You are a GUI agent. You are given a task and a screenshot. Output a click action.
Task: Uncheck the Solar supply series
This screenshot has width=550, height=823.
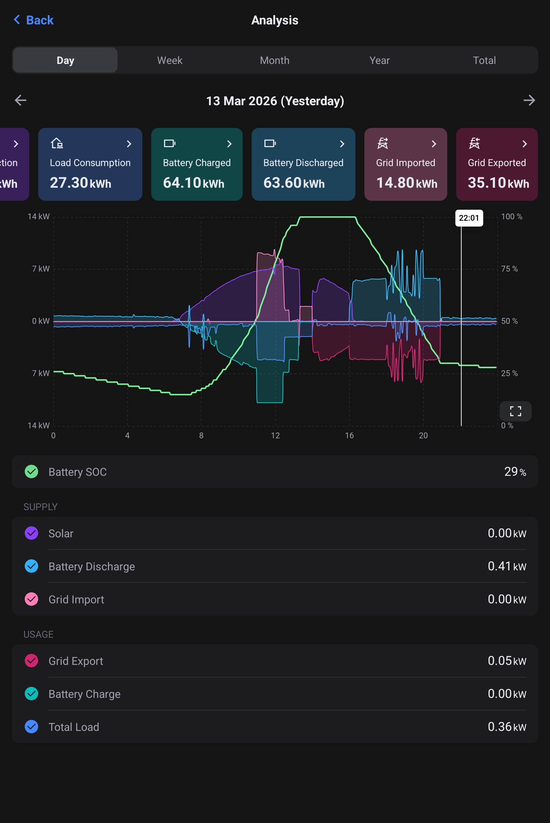point(32,533)
